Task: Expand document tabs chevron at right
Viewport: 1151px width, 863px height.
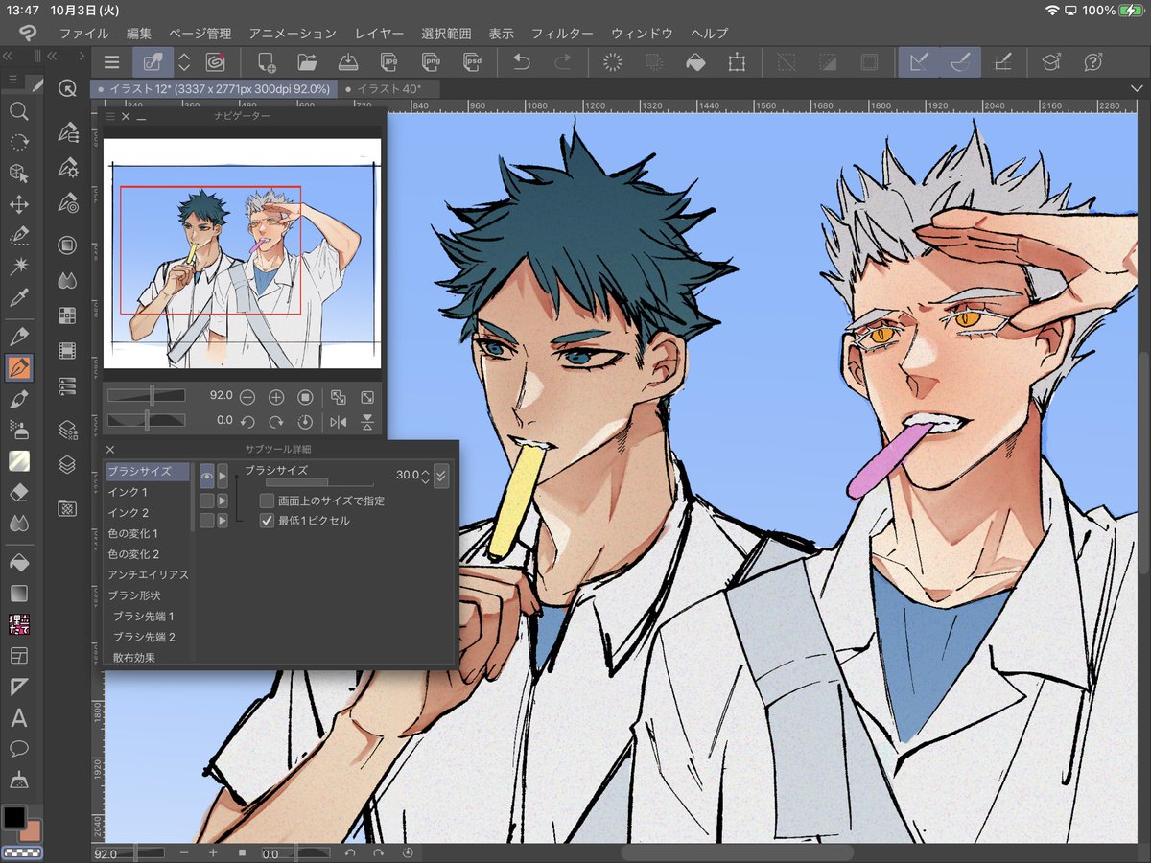Action: (x=1137, y=89)
